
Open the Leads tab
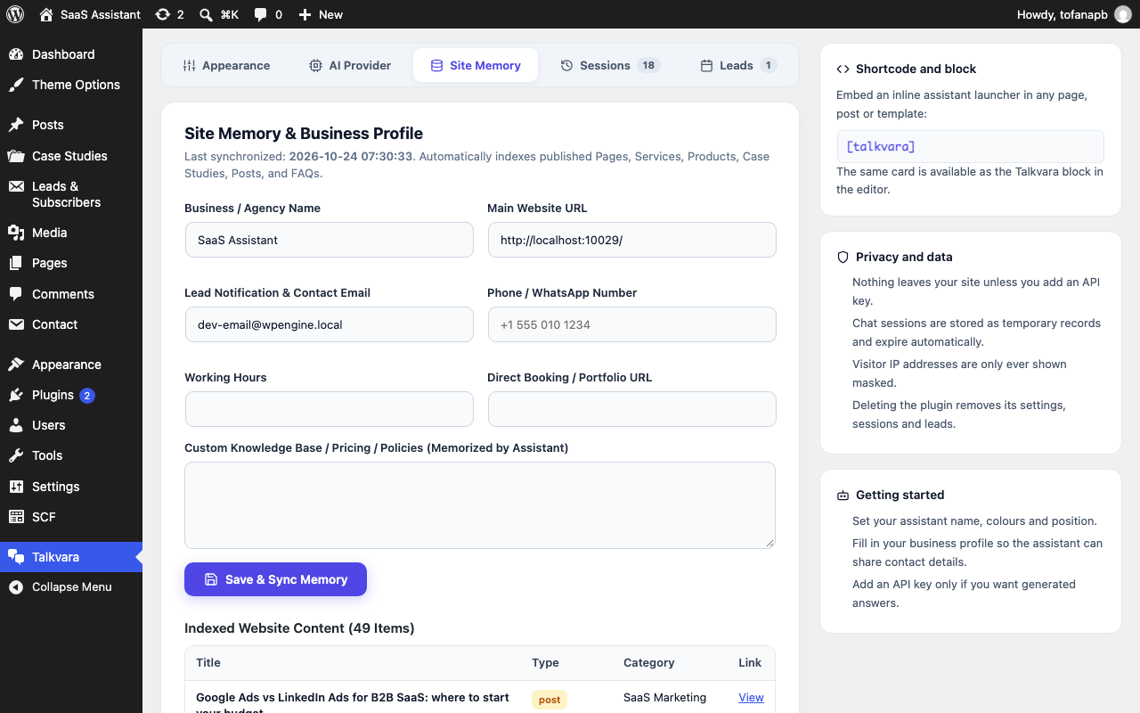(x=738, y=65)
